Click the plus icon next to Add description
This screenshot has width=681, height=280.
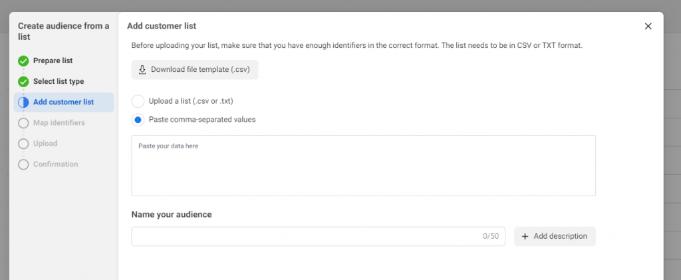coord(525,236)
